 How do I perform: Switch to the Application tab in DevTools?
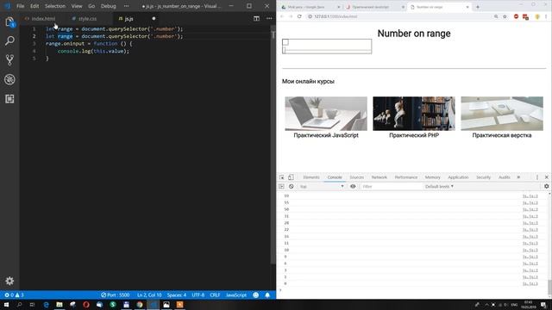458,177
